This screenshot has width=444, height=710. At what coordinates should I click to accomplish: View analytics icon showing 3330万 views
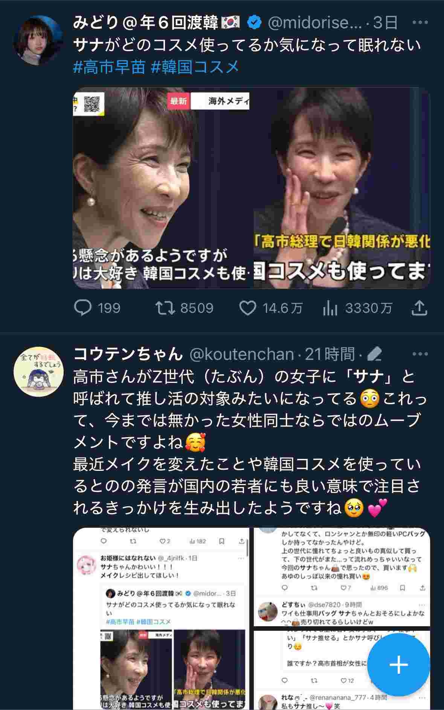click(330, 308)
